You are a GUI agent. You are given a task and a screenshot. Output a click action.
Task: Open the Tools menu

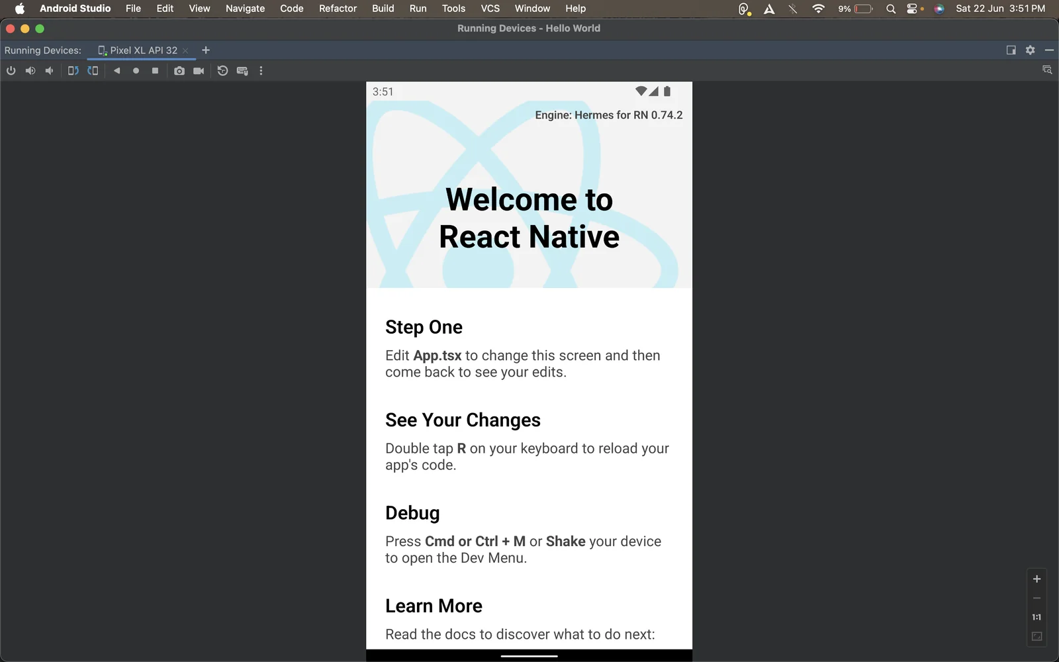pos(453,9)
